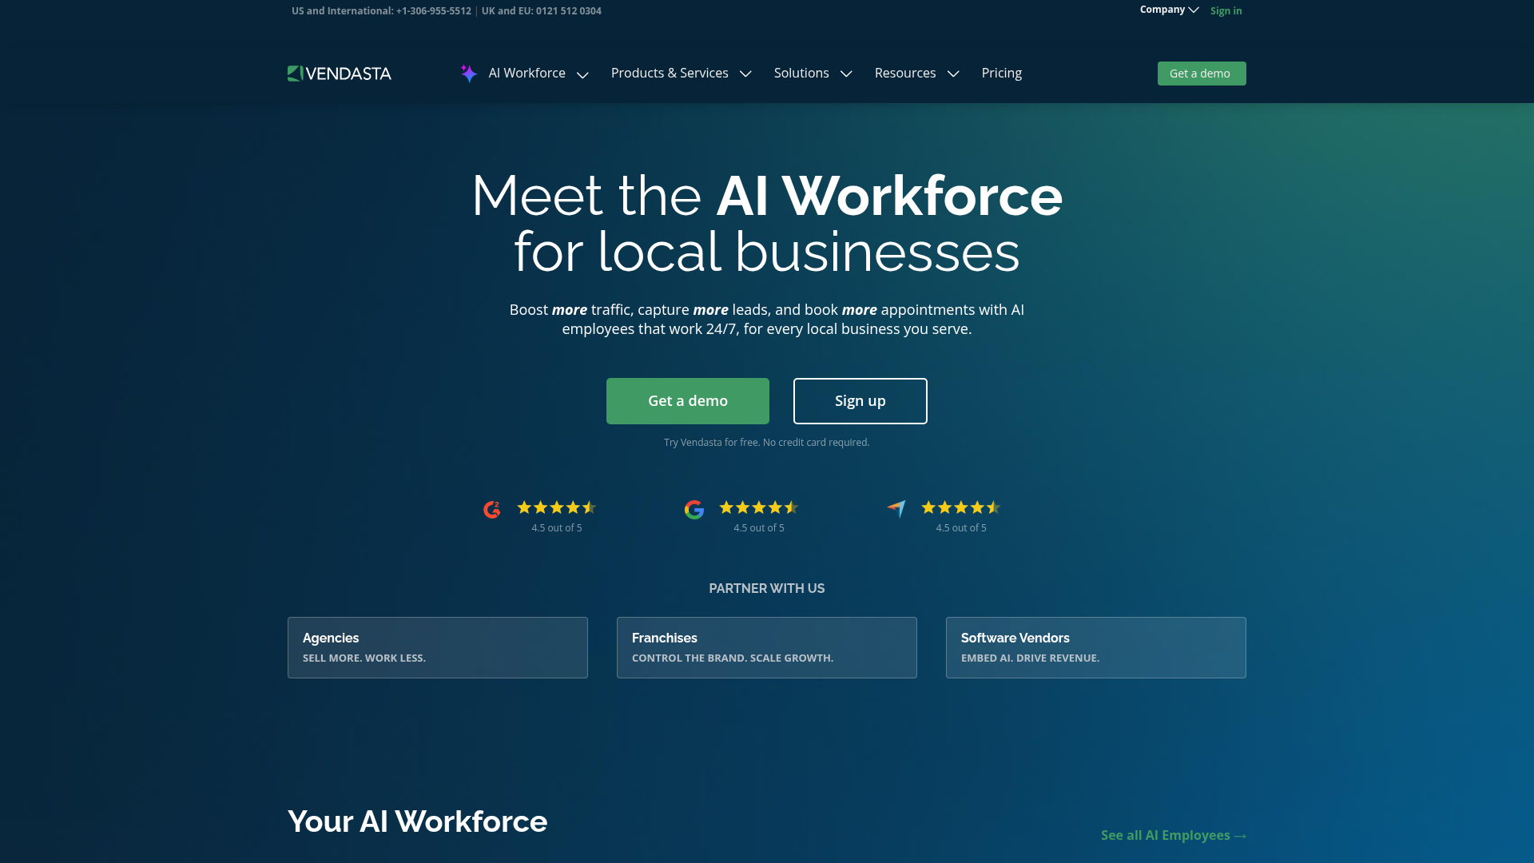Image resolution: width=1534 pixels, height=863 pixels.
Task: Click the Google reviews icon
Action: pos(694,509)
